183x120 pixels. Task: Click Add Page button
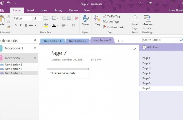151,47
